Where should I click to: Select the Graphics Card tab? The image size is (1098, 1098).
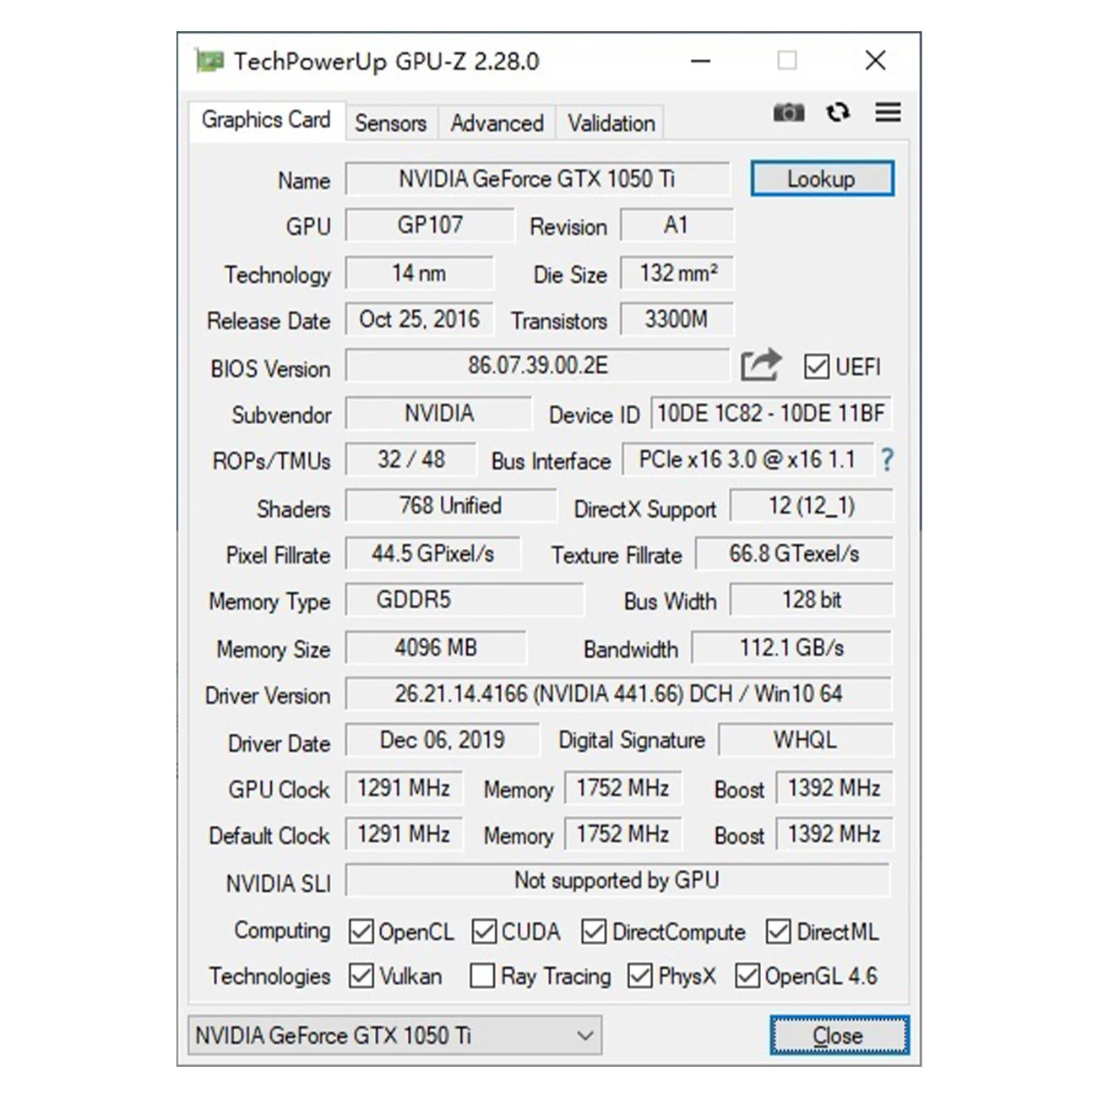pos(266,120)
